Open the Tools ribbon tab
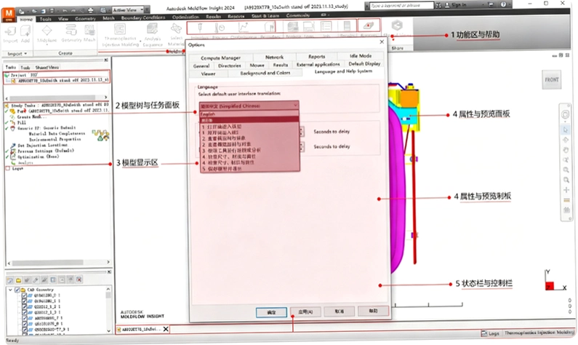The height and width of the screenshot is (345, 578). 45,18
